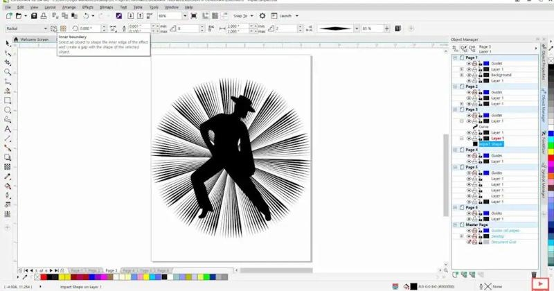Go to next page arrow in page navigator
554x291 pixels.
(51, 270)
